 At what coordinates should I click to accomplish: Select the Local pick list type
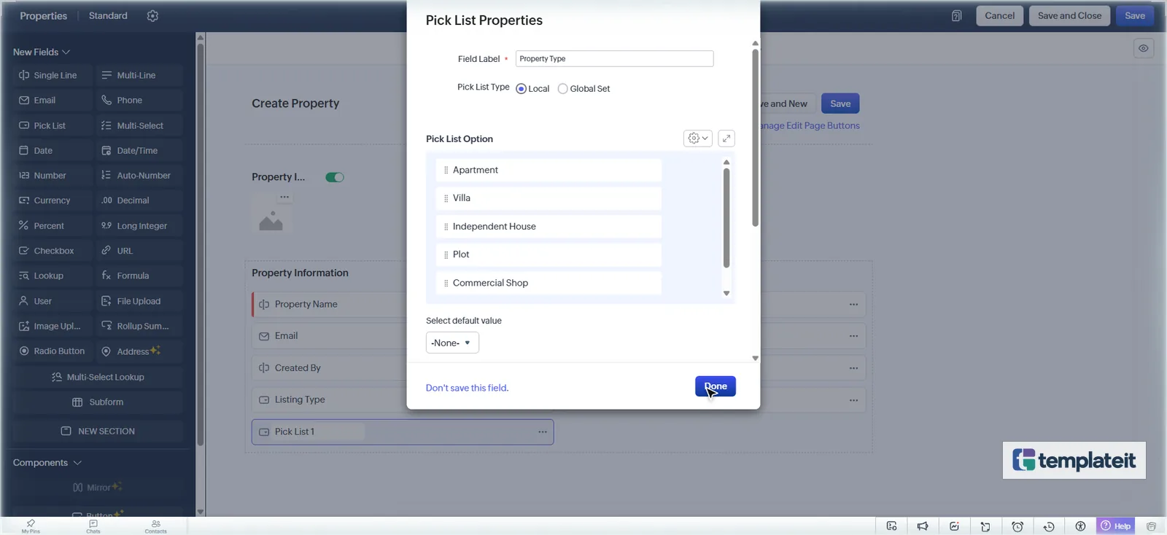521,89
